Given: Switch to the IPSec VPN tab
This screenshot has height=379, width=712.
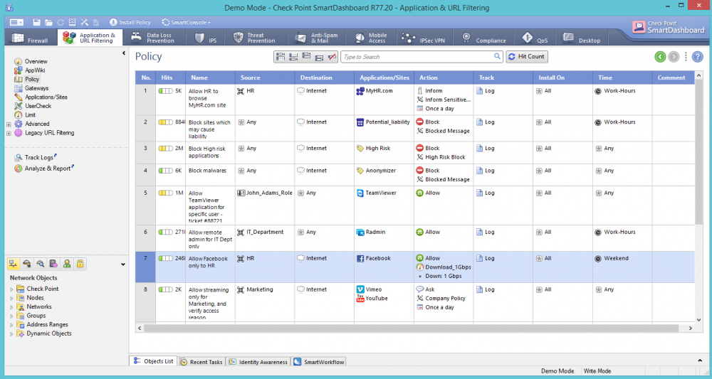Looking at the screenshot, I should click(x=425, y=38).
